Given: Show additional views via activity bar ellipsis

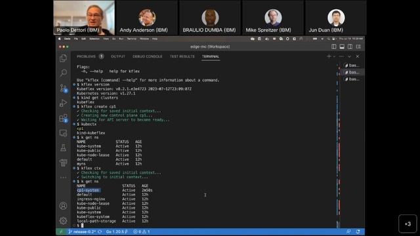Looking at the screenshot, I should (x=63, y=177).
